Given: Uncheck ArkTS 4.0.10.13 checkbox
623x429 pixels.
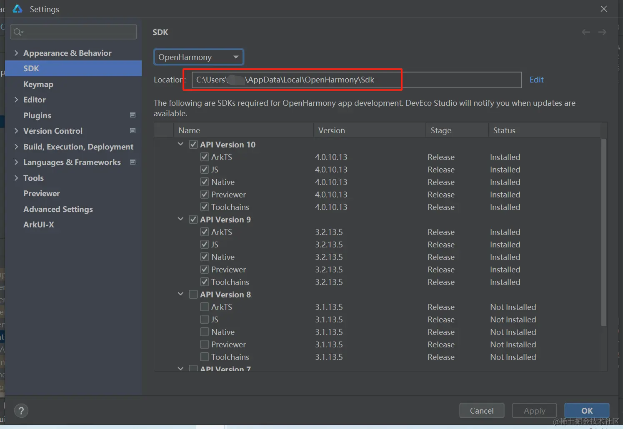Looking at the screenshot, I should coord(205,157).
